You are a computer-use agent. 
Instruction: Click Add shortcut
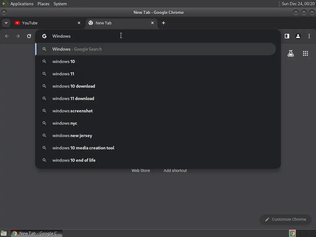coord(175,170)
